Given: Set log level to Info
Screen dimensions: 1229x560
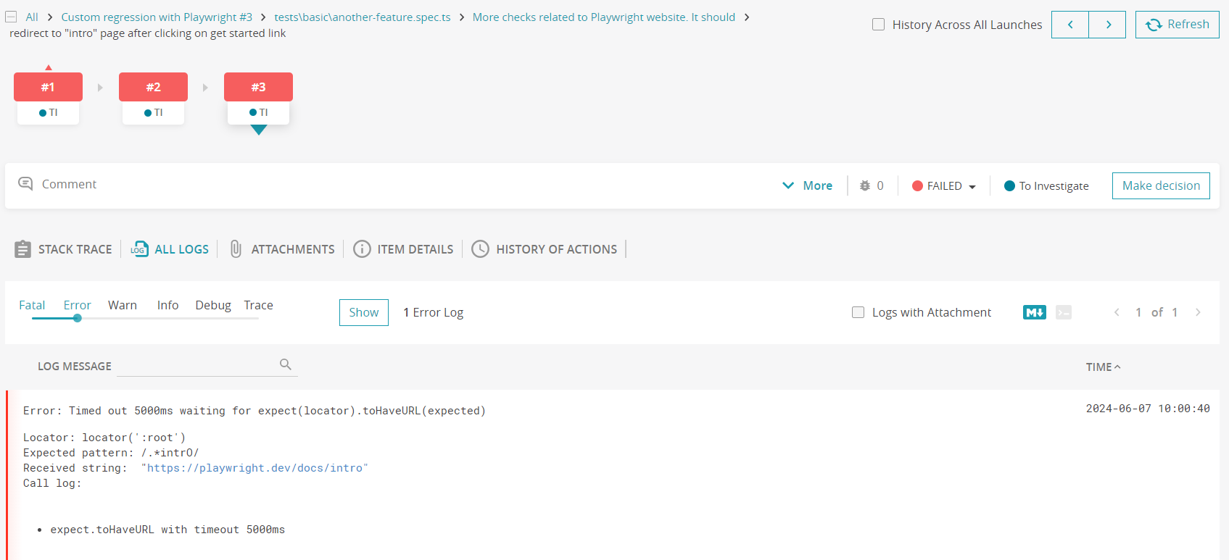Looking at the screenshot, I should click(x=167, y=305).
